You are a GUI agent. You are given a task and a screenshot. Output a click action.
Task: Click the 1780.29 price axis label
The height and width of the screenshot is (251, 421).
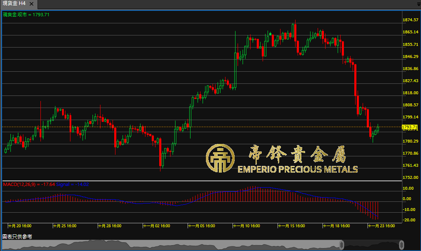411,141
